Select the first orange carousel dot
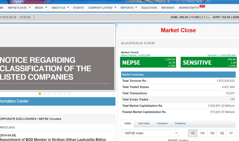The image size is (239, 141). tap(40, 94)
